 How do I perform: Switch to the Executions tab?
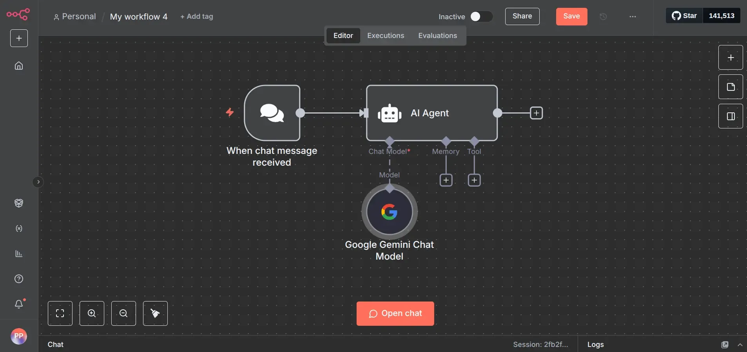point(385,36)
